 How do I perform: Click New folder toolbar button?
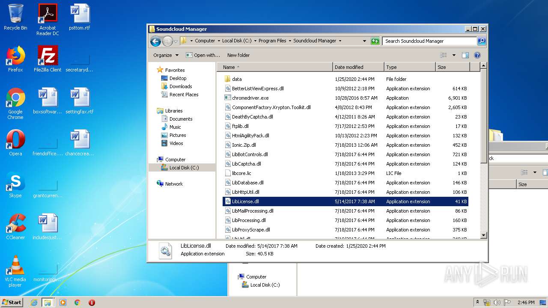click(238, 55)
